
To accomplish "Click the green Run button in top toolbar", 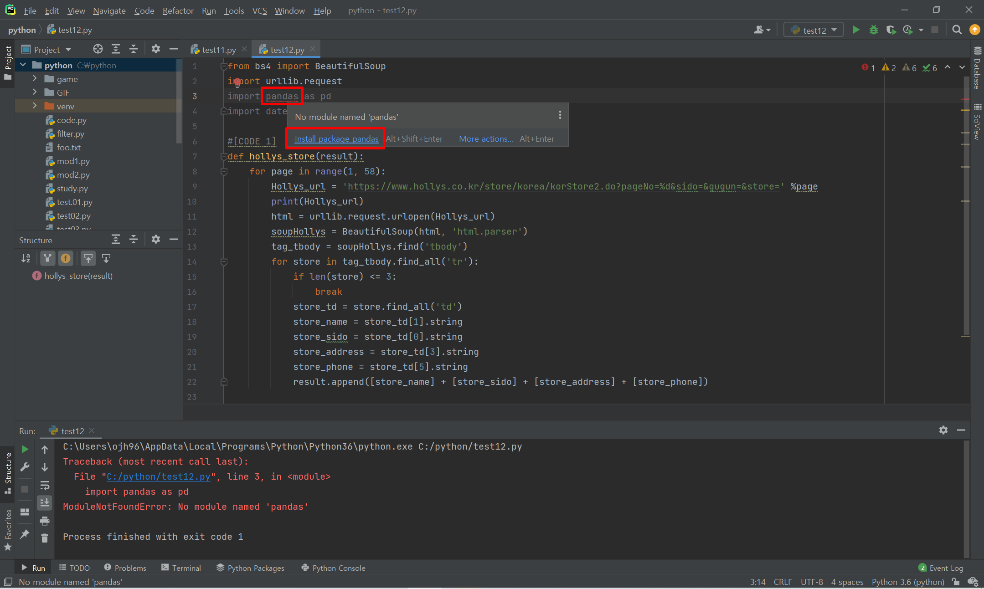I will tap(856, 30).
